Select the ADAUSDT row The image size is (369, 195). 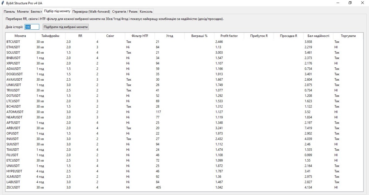[184, 69]
